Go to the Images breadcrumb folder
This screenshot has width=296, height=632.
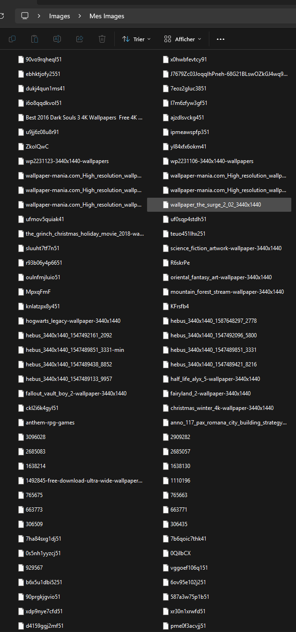point(59,16)
